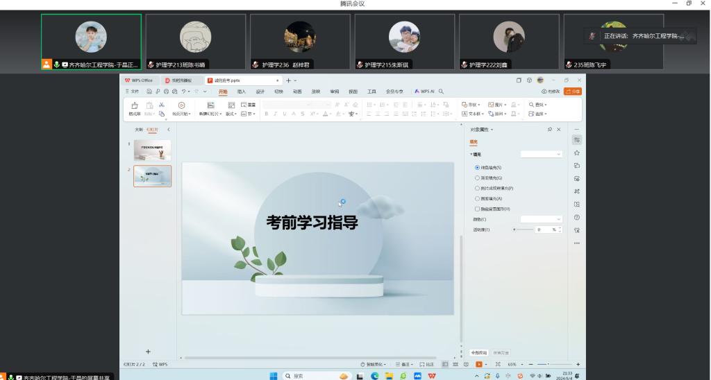Switch to the 插入 ribbon tab
This screenshot has height=380, width=711.
coord(242,91)
